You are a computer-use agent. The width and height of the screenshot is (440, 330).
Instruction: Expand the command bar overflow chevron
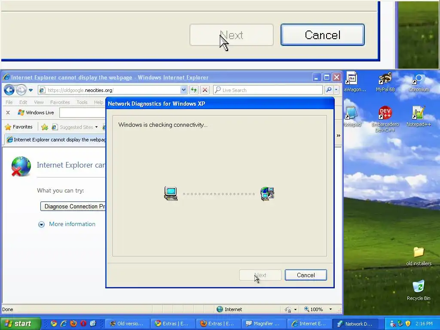(339, 135)
